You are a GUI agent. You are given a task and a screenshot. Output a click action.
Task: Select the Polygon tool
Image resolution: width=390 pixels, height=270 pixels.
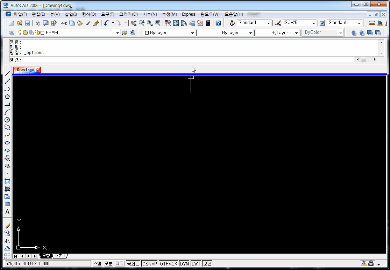(x=7, y=97)
